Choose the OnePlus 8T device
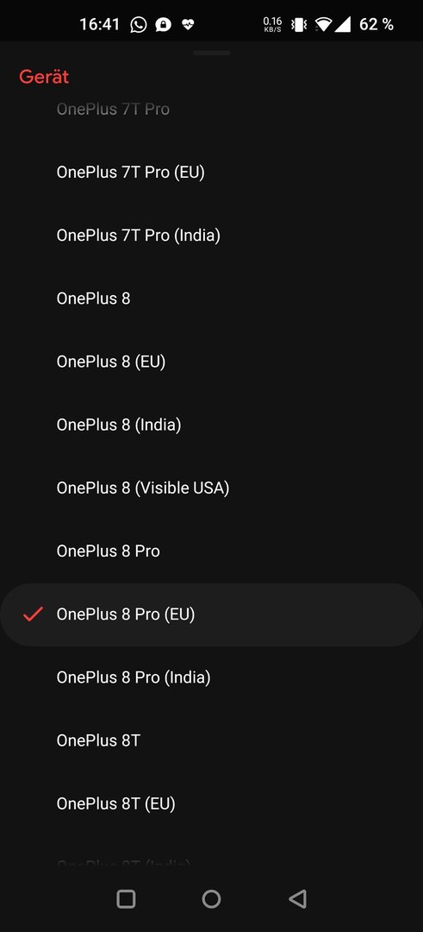Image resolution: width=423 pixels, height=932 pixels. [211, 740]
